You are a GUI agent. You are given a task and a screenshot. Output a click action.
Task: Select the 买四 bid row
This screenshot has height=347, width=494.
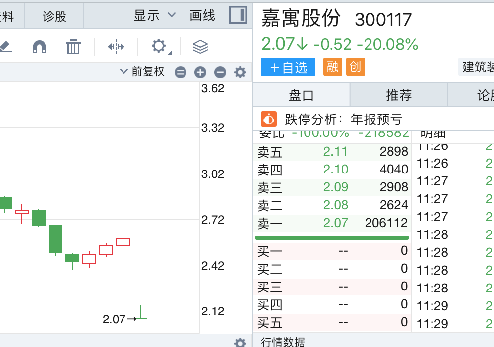pyautogui.click(x=332, y=305)
